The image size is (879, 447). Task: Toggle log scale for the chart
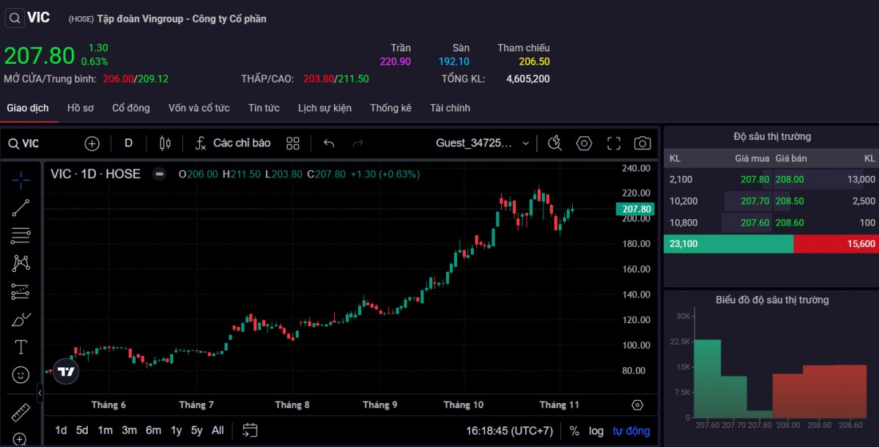596,431
